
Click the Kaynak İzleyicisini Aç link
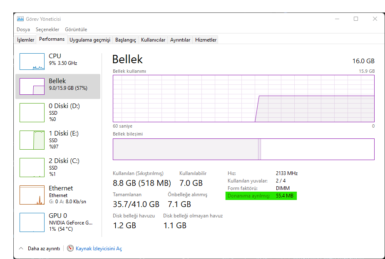pyautogui.click(x=99, y=249)
